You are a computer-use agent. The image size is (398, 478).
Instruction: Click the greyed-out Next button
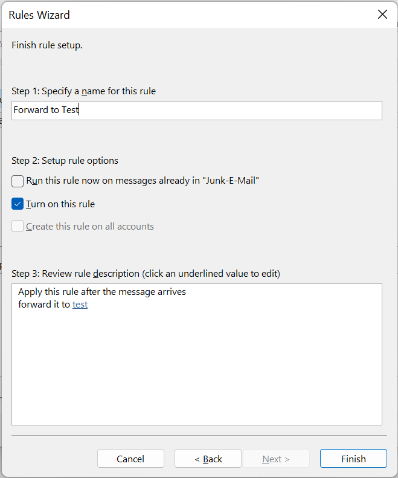pos(276,459)
